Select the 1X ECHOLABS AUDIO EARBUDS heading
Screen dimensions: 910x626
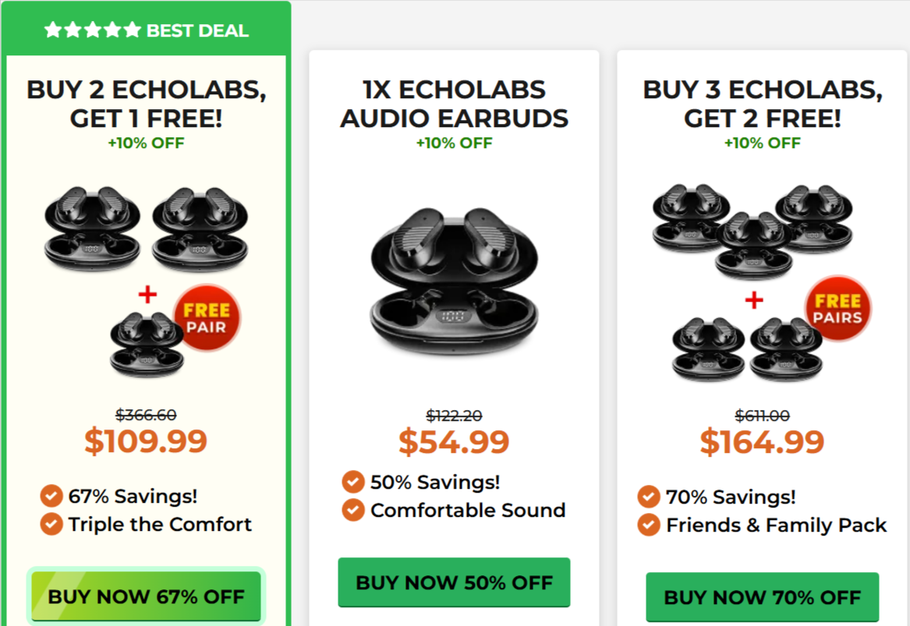point(454,103)
